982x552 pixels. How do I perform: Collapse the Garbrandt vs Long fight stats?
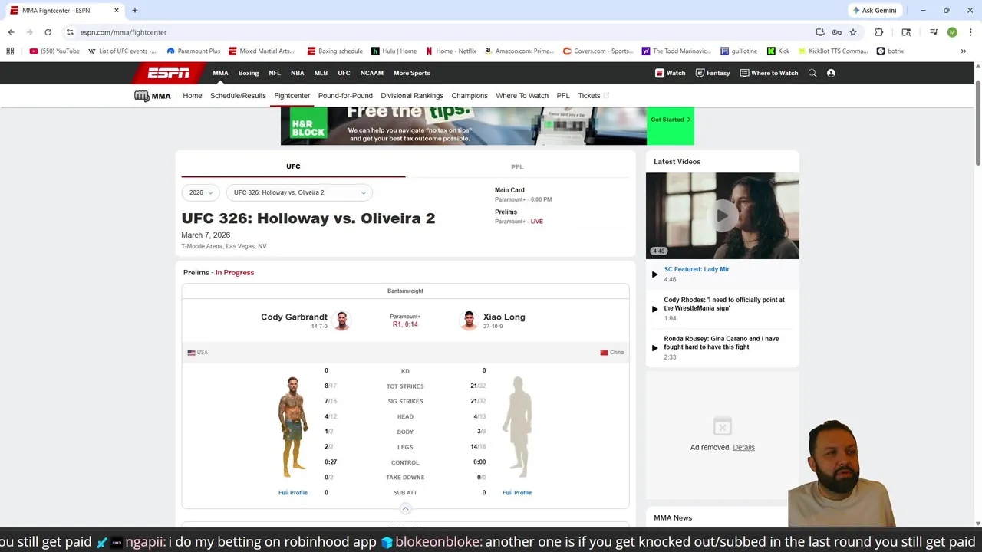405,508
